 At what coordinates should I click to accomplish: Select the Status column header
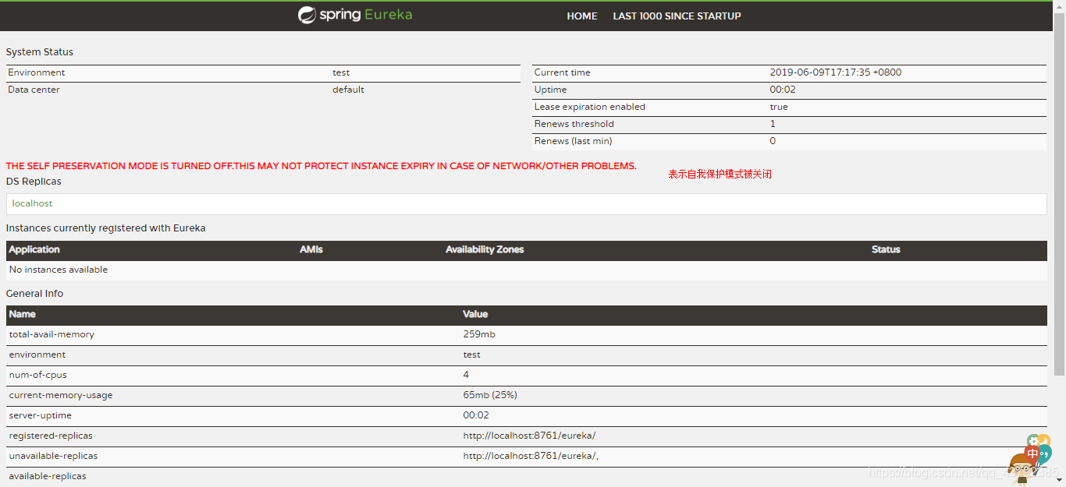tap(886, 249)
